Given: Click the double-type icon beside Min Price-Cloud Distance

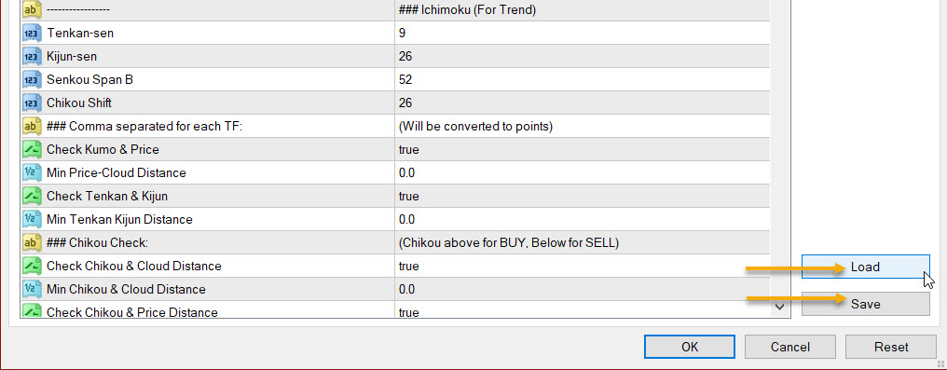Looking at the screenshot, I should tap(32, 172).
